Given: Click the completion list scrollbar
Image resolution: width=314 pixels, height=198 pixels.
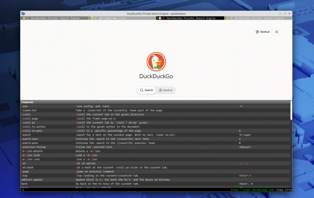Looking at the screenshot, I should pyautogui.click(x=292, y=110).
